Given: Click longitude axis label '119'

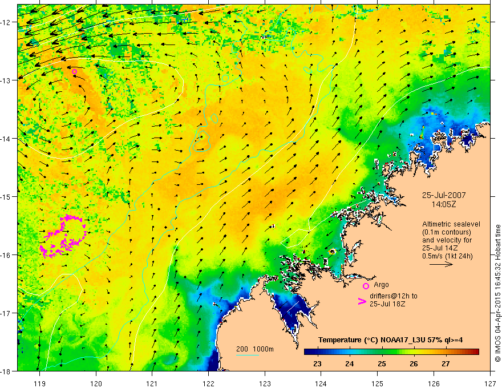Looking at the screenshot, I should tap(39, 383).
